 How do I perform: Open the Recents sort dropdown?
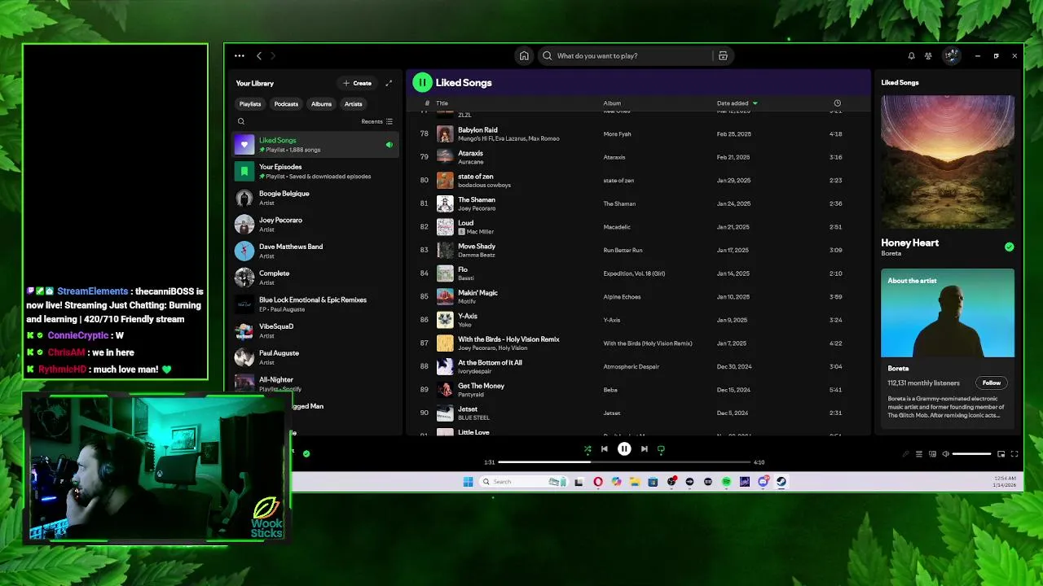pyautogui.click(x=376, y=121)
